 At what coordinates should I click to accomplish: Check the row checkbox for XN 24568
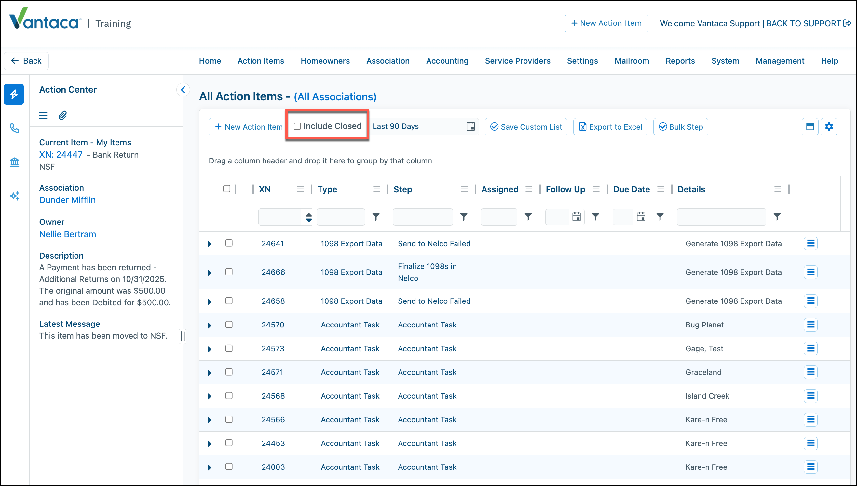(x=229, y=396)
